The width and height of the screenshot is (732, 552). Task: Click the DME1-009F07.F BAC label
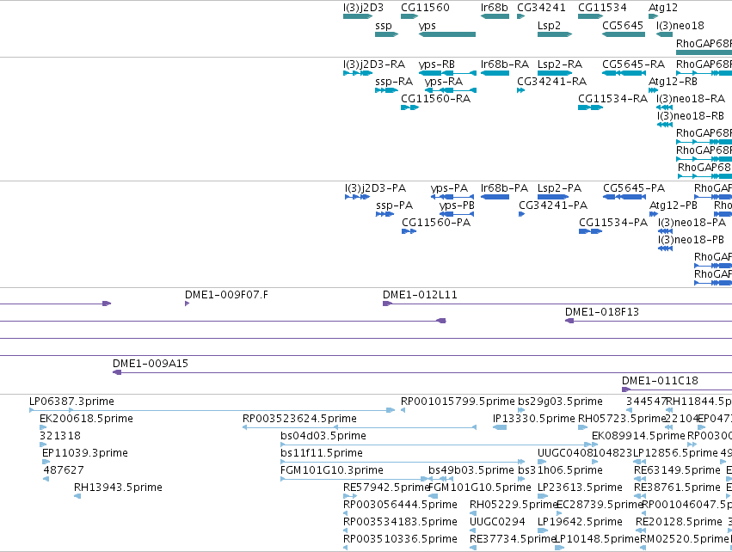click(x=226, y=295)
